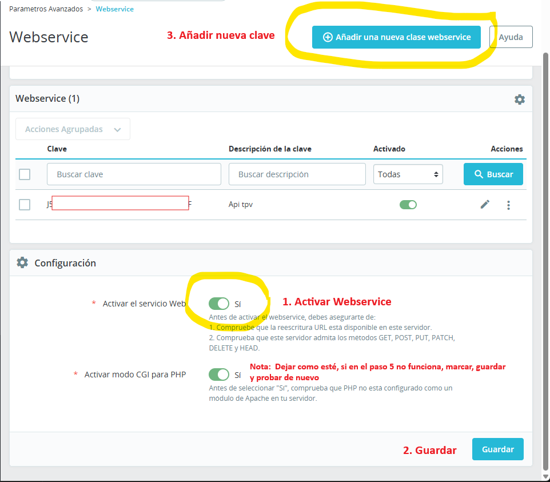
Task: Click the gear icon in Webservice panel header
Action: [x=519, y=99]
